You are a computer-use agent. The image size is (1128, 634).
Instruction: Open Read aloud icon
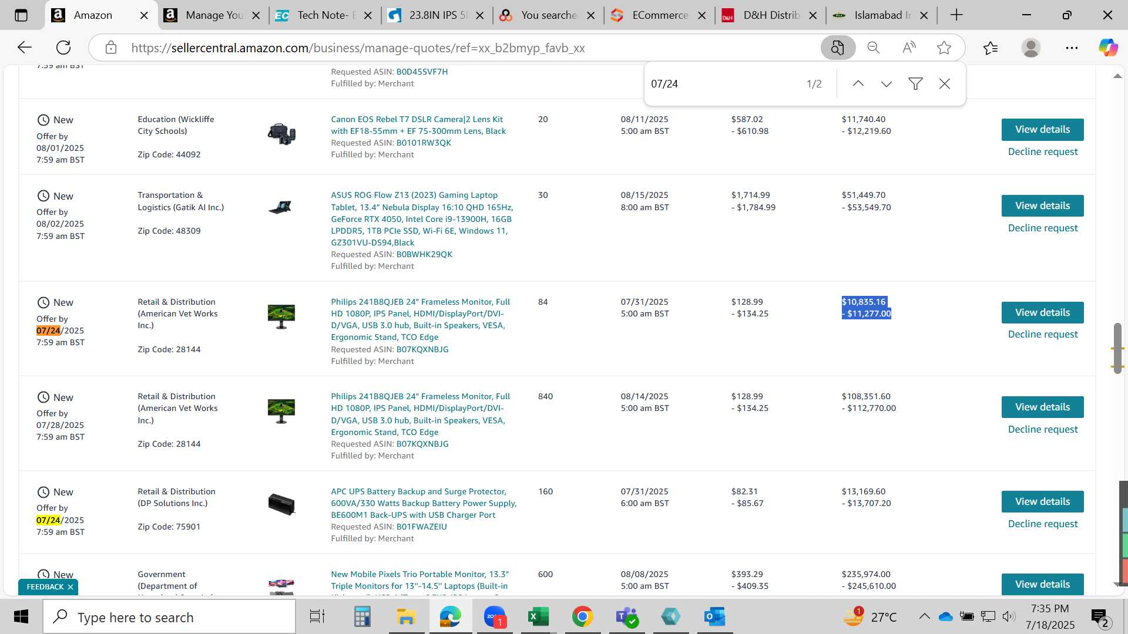909,48
